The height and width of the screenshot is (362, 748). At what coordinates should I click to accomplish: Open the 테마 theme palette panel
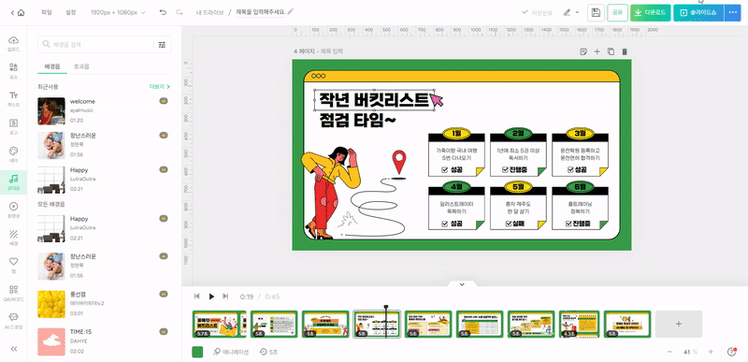click(x=13, y=154)
